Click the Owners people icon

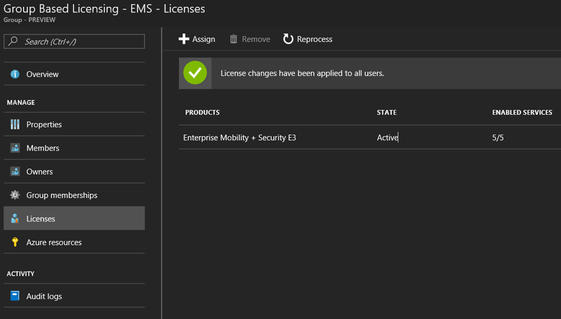(x=15, y=172)
